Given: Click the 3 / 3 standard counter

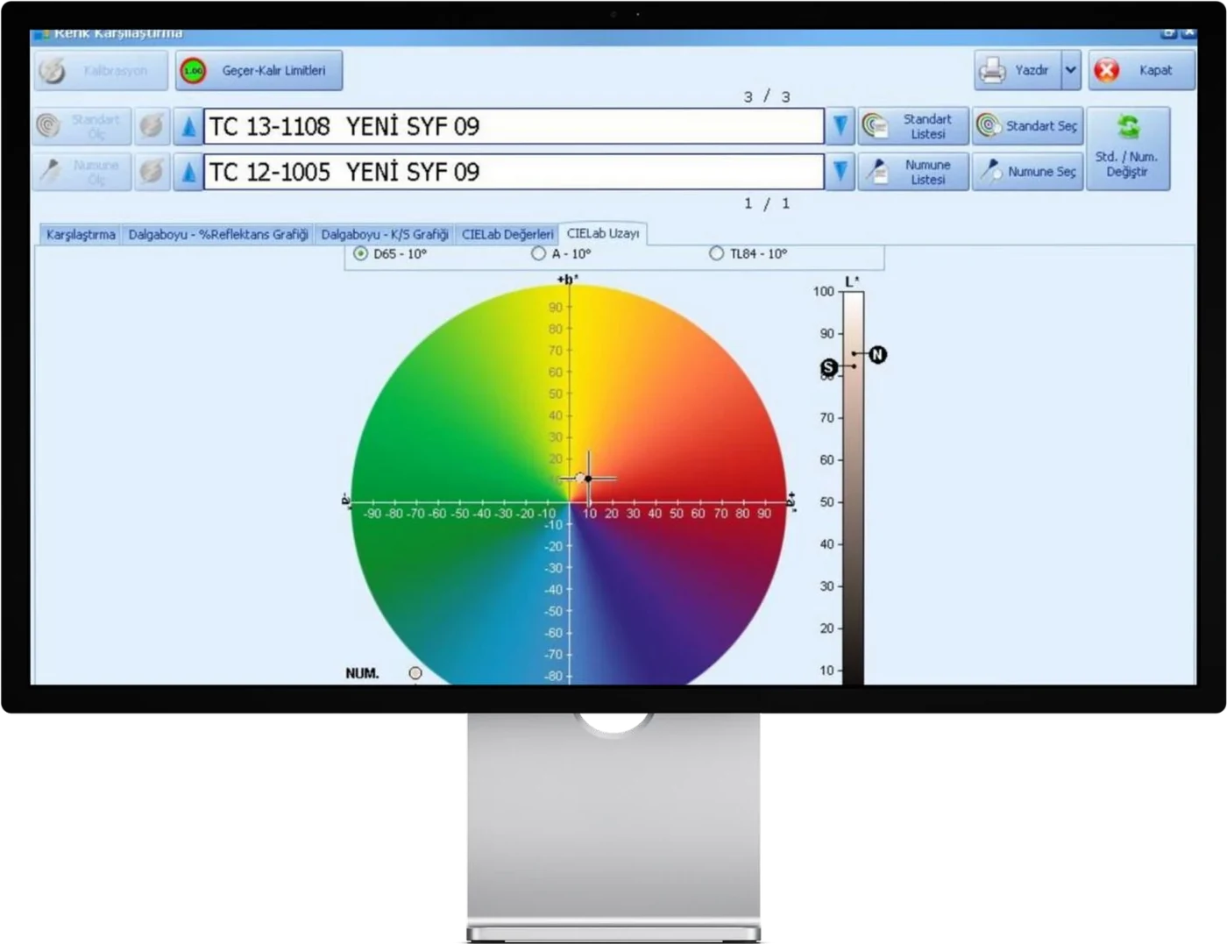Looking at the screenshot, I should coord(767,96).
